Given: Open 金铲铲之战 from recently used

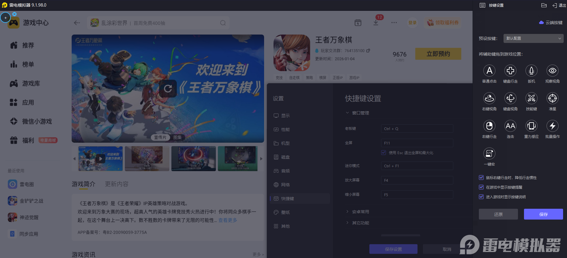Looking at the screenshot, I should click(26, 201).
